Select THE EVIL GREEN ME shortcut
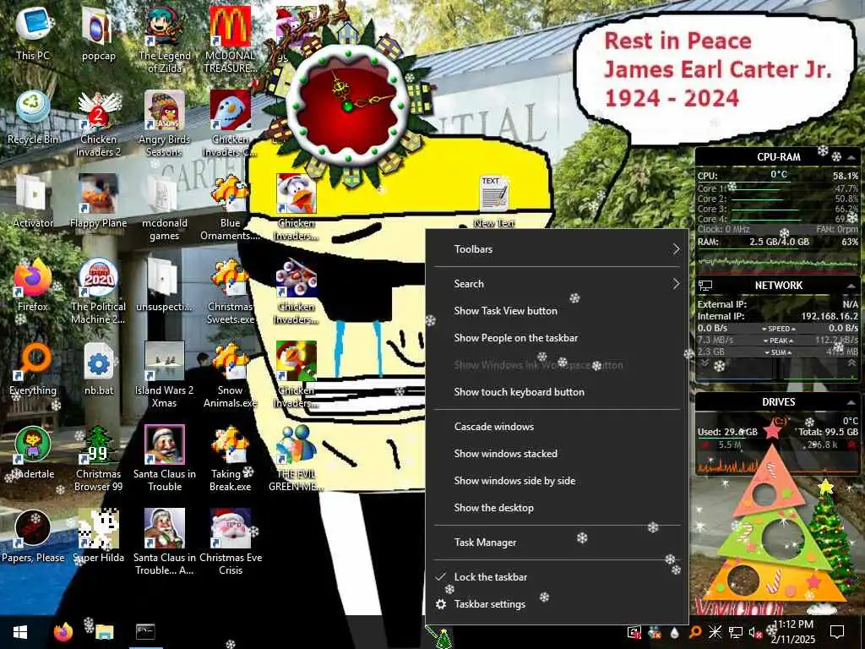The height and width of the screenshot is (649, 865). [x=296, y=457]
